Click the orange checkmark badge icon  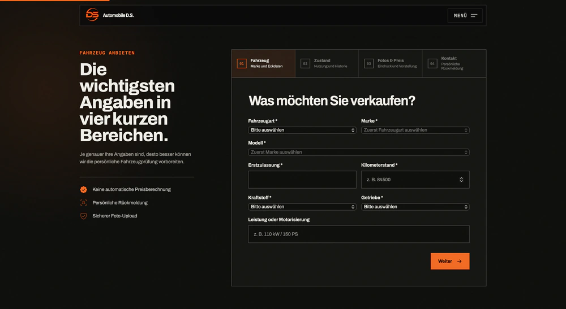click(x=83, y=189)
